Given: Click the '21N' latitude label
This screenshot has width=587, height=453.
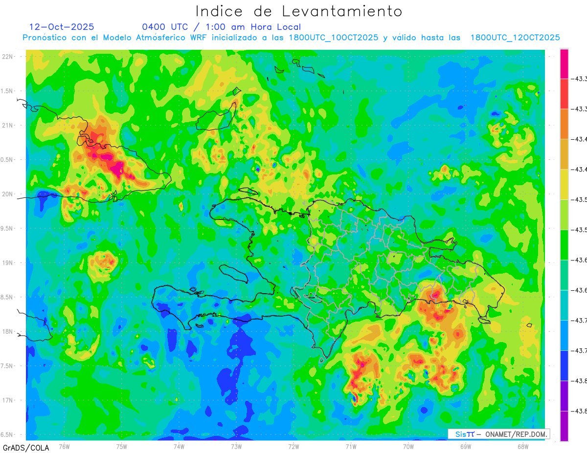Looking at the screenshot, I should pos(8,126).
